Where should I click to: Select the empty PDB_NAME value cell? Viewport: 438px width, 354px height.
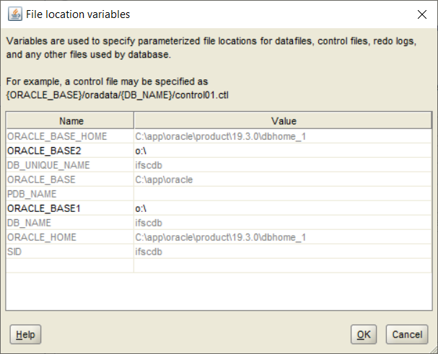click(x=284, y=194)
